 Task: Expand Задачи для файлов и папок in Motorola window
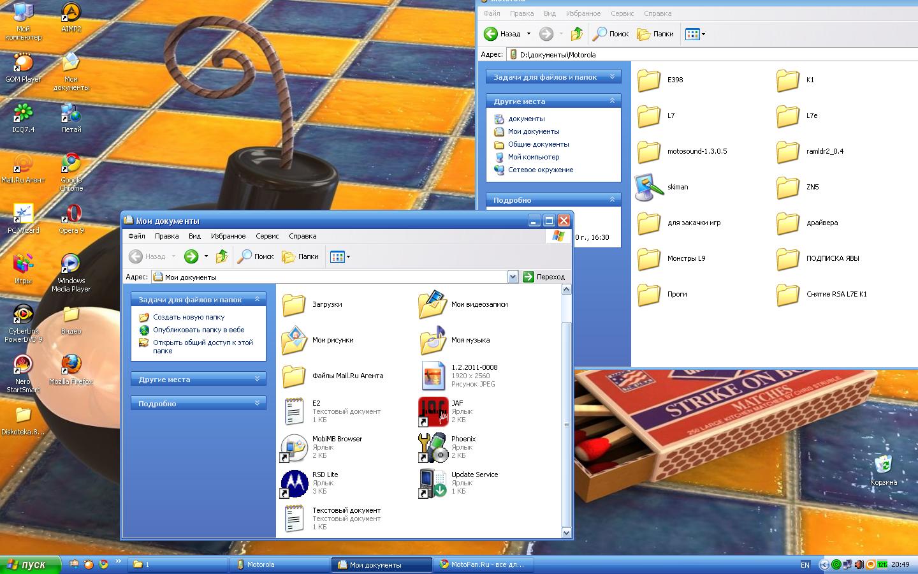click(612, 77)
